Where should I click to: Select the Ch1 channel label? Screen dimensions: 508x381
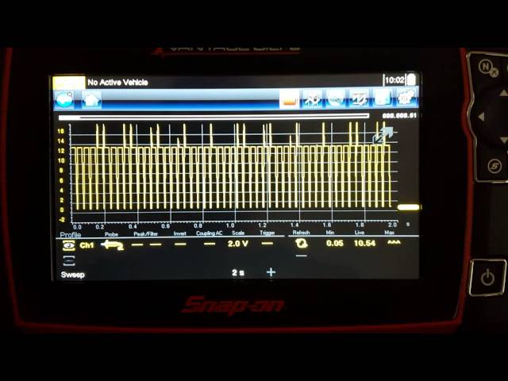pos(87,245)
